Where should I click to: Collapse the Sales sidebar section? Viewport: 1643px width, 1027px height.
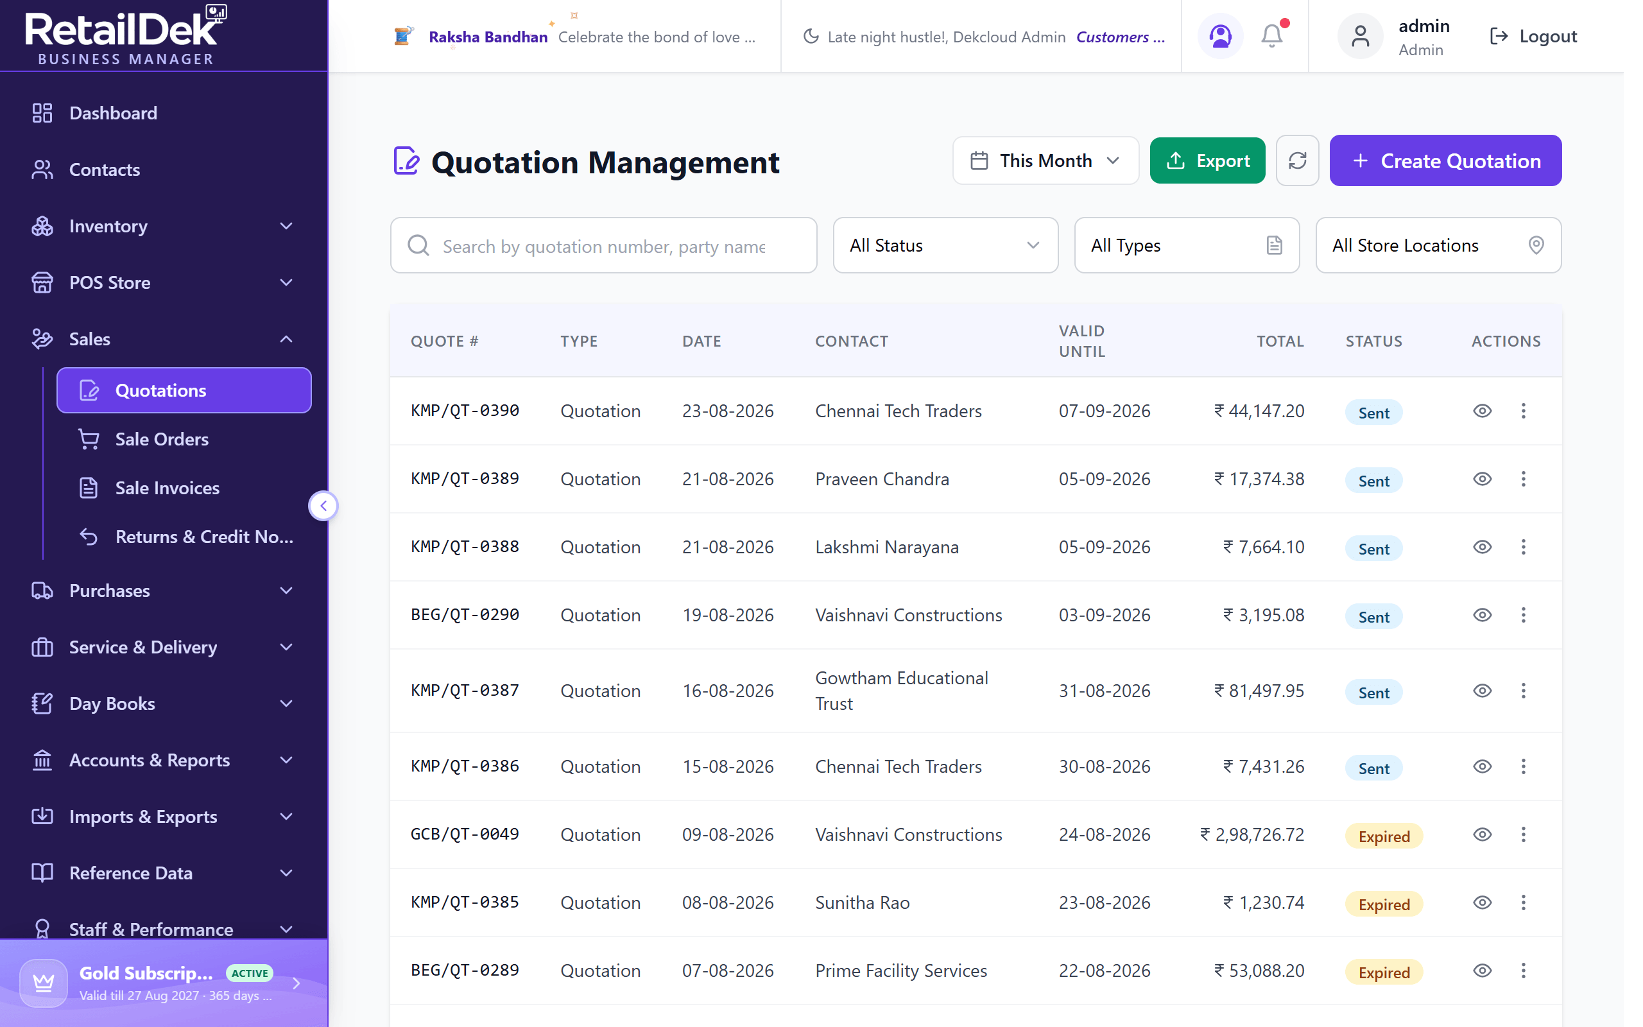[164, 339]
